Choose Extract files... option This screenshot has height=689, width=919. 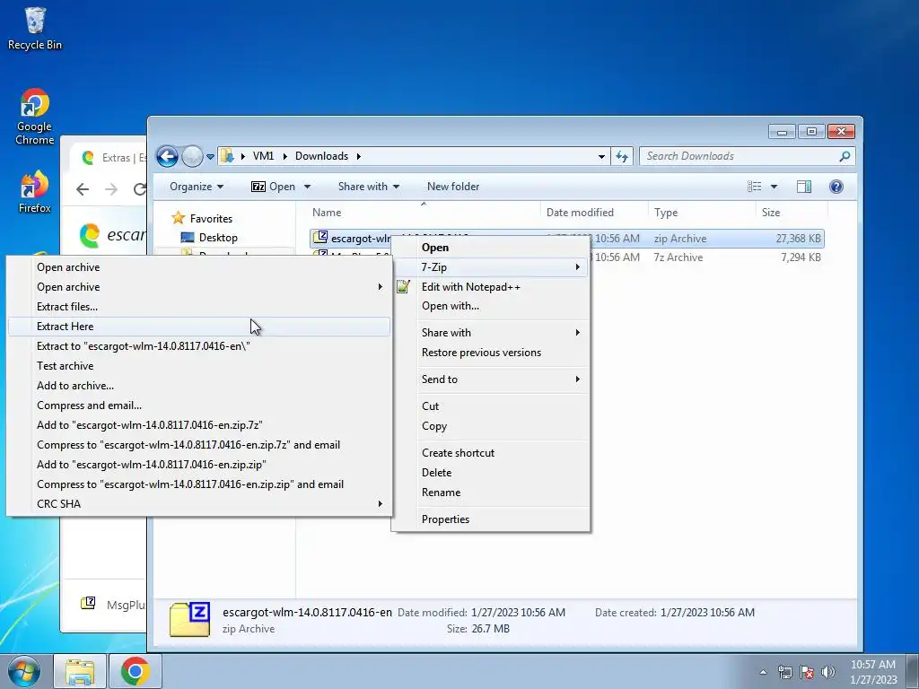click(x=199, y=307)
